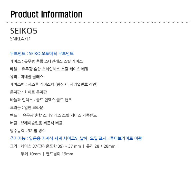The height and width of the screenshot is (180, 195).
Task: Click the 바늘과 인덱스 골드 line
Action: (41, 100)
